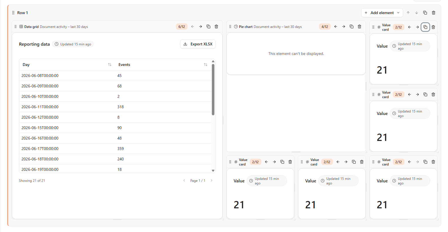Move Data grid element left
The width and height of the screenshot is (448, 232).
pyautogui.click(x=193, y=26)
